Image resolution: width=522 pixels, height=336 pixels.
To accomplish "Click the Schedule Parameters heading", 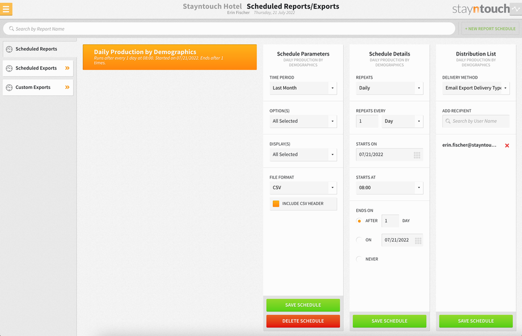I will 303,54.
